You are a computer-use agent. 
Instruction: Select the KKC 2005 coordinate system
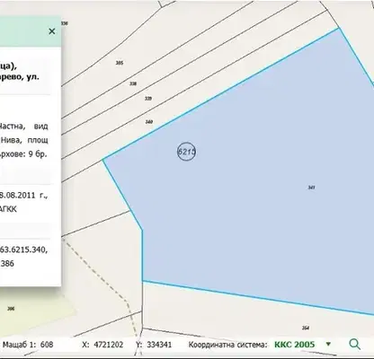pos(295,345)
